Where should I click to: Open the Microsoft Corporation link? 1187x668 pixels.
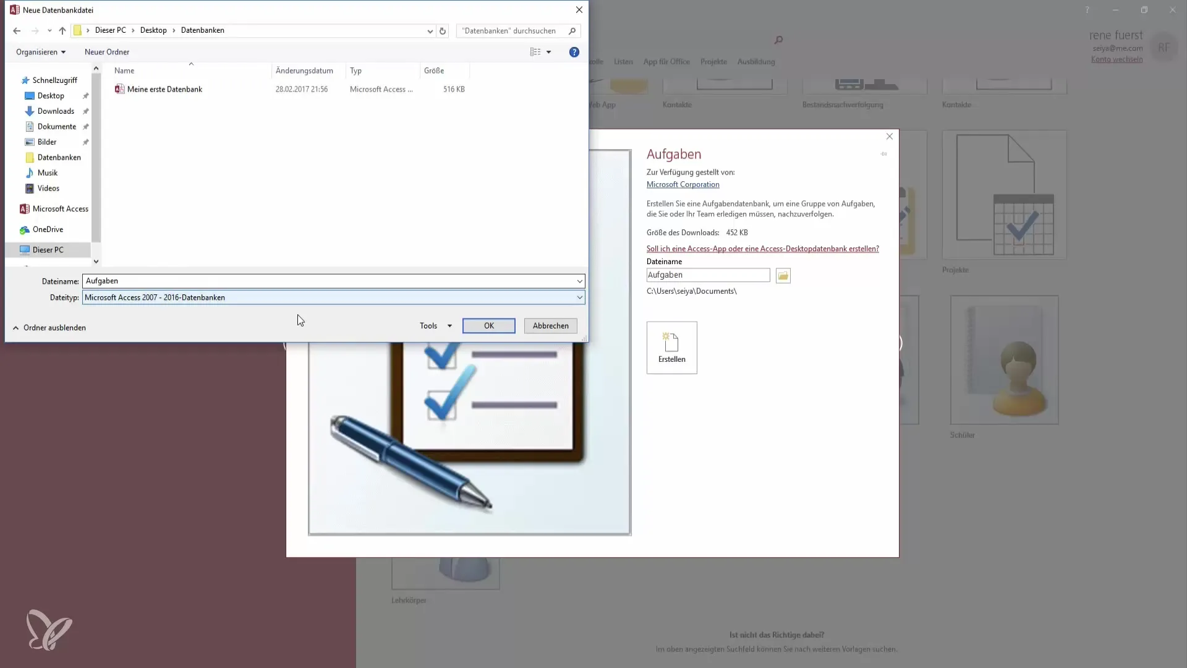(x=683, y=184)
